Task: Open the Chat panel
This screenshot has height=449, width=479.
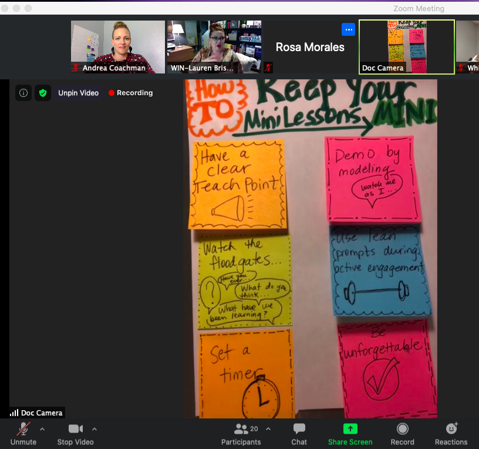Action: click(x=299, y=434)
